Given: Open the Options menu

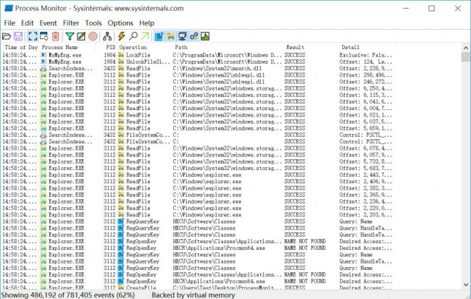Looking at the screenshot, I should [x=120, y=23].
